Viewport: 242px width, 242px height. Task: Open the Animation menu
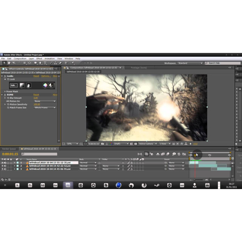click(x=50, y=59)
